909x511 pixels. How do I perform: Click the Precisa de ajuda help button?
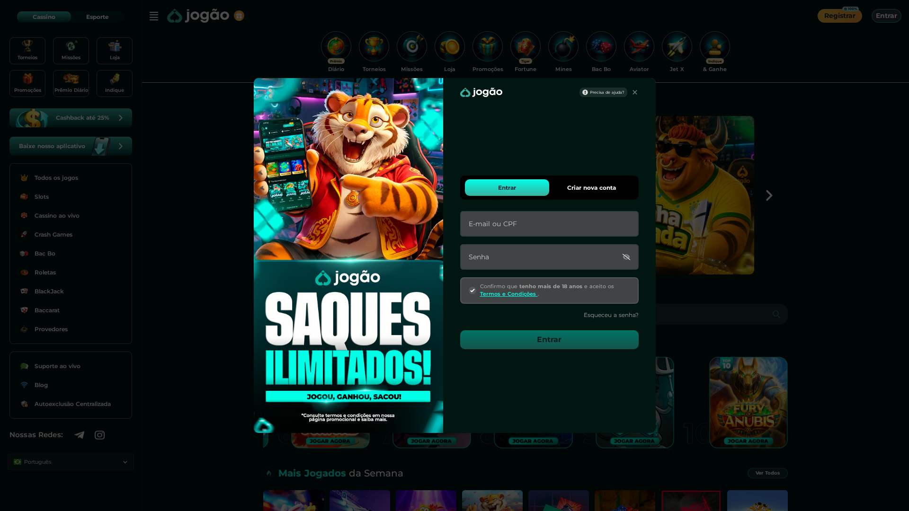tap(603, 92)
